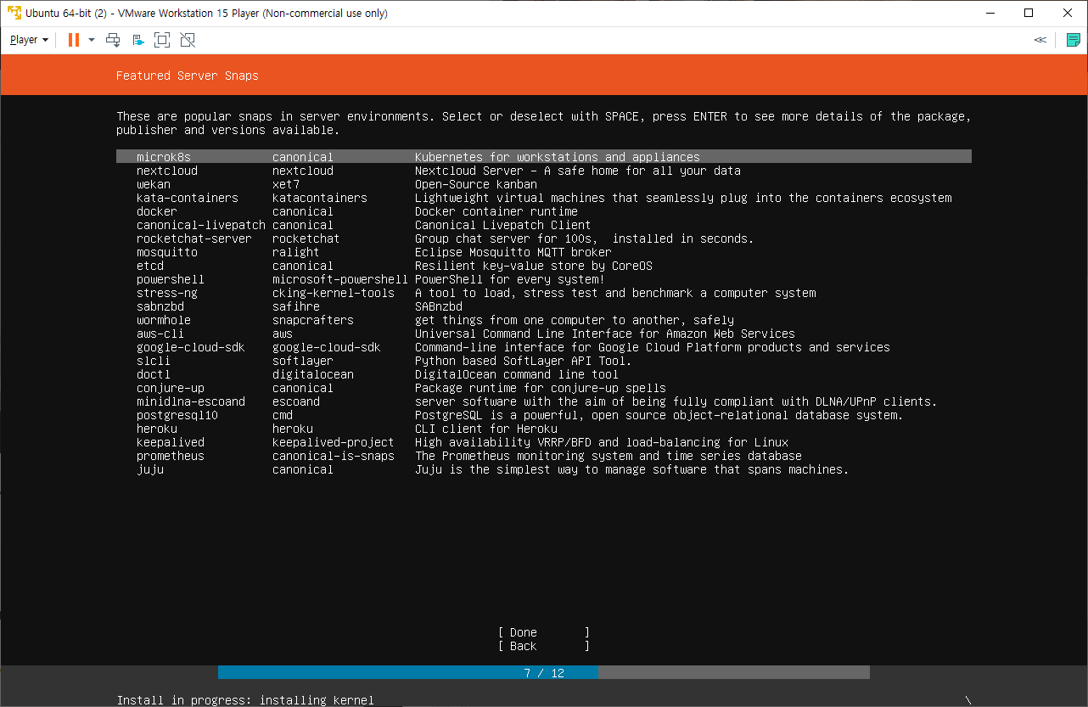Send Ctrl+Alt+Del to the VM
Screen dimensions: 1088x707
[113, 40]
